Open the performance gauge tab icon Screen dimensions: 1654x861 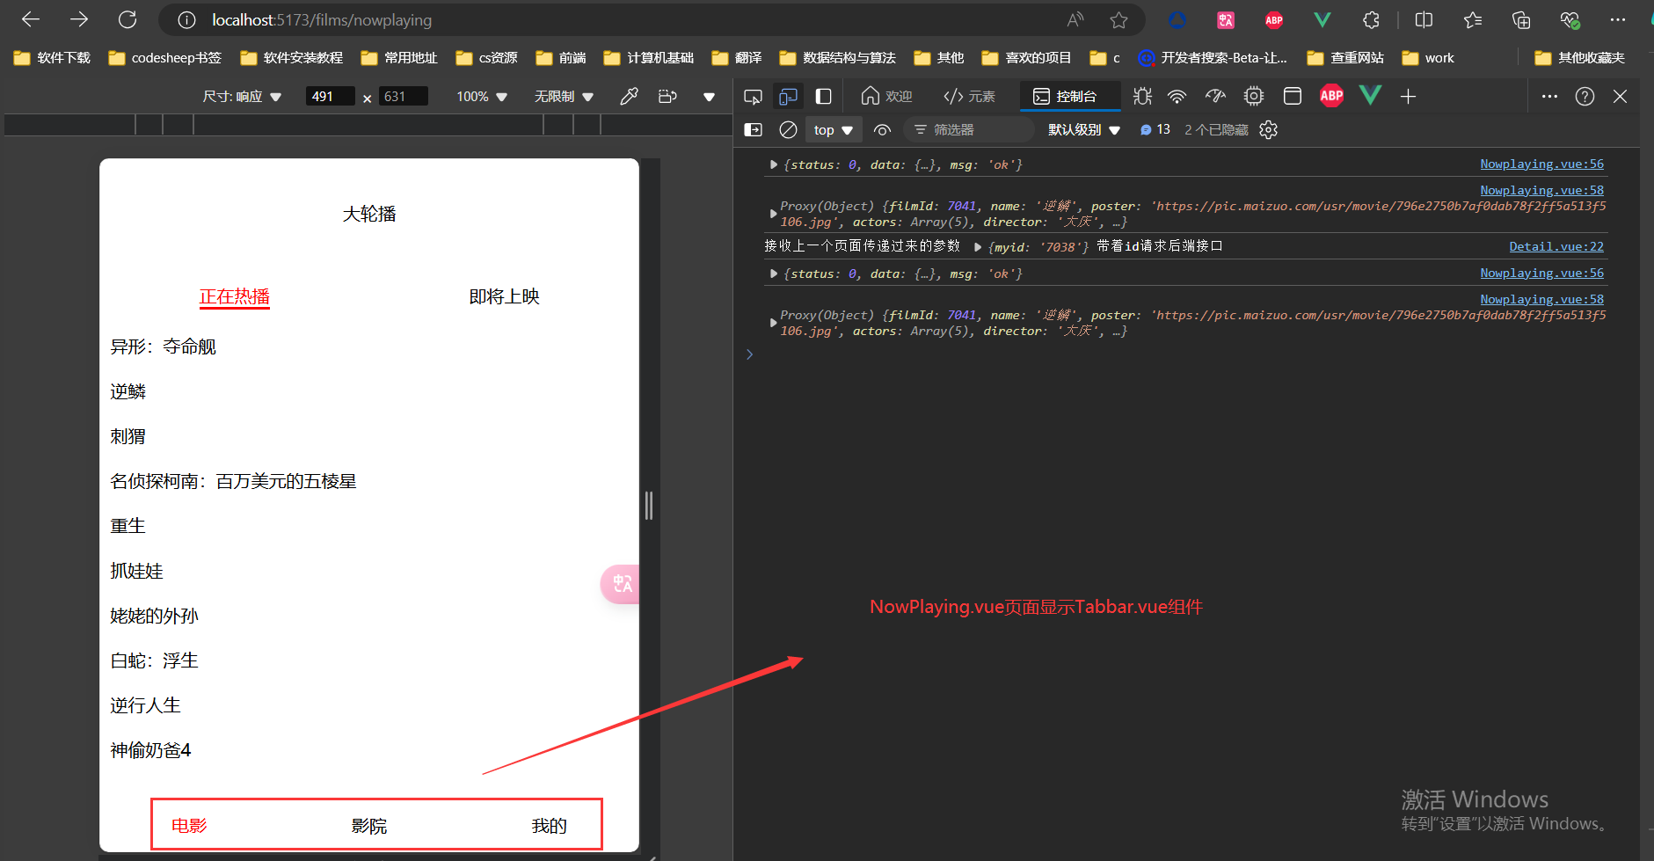[1215, 96]
